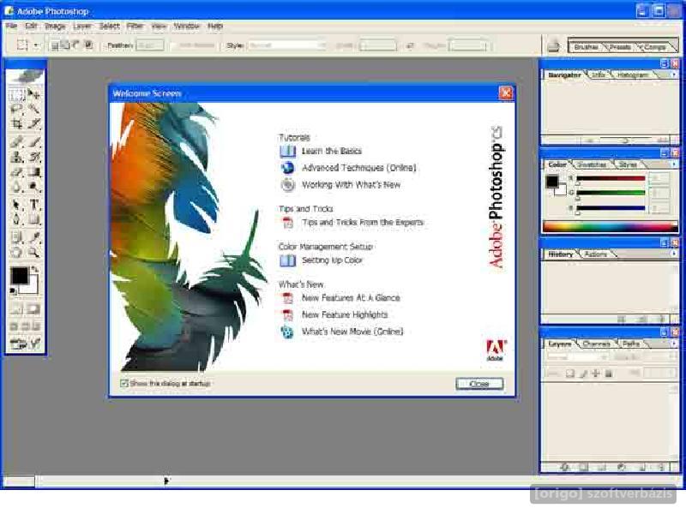686x514 pixels.
Task: Switch to Standard editing mode in toolbox
Action: coord(16,309)
